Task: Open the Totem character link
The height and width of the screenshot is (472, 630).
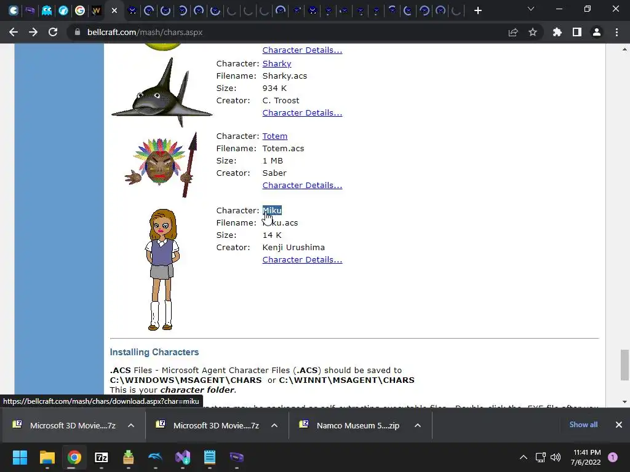Action: [x=275, y=136]
